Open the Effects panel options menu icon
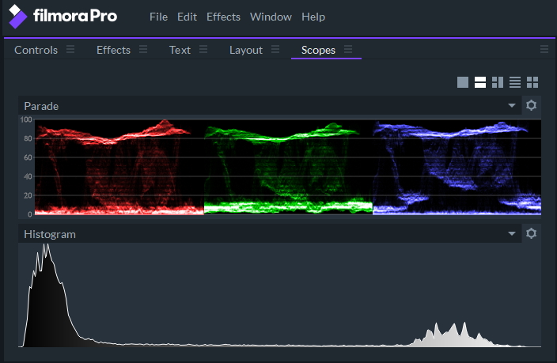 143,49
